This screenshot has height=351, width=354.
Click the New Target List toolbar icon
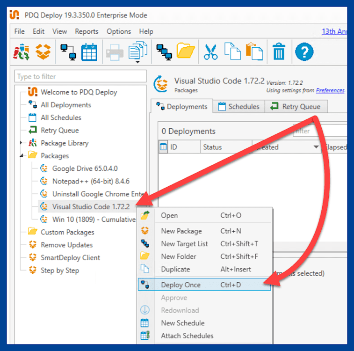(164, 52)
